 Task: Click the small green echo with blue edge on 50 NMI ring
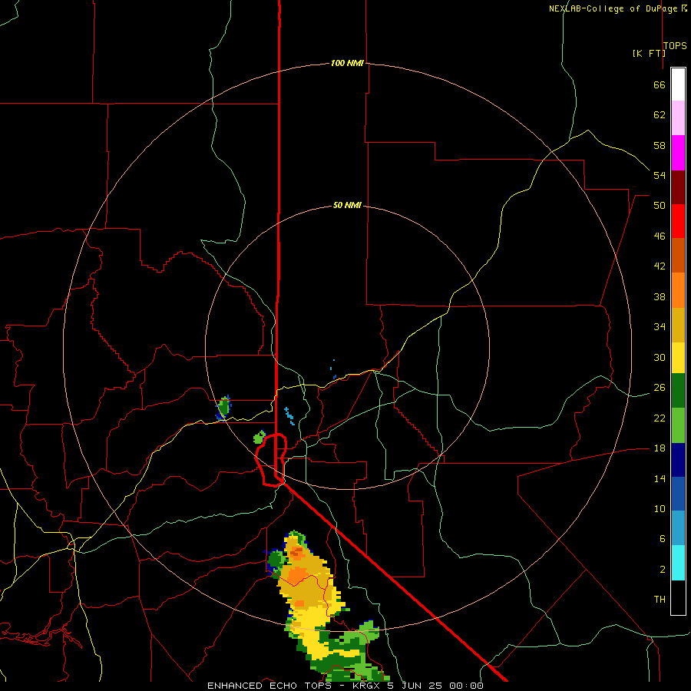click(x=224, y=407)
